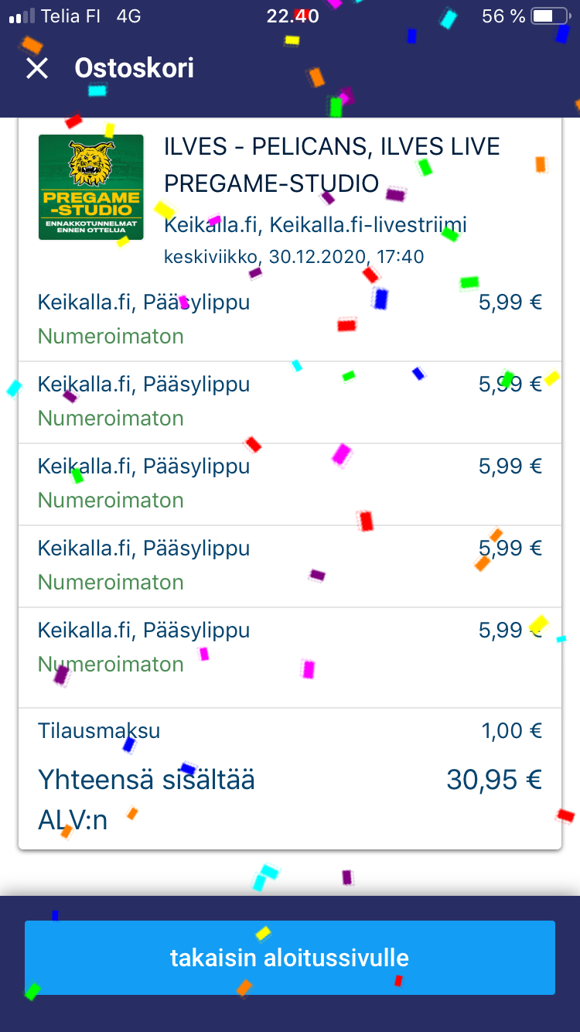
Task: Tap the Telia FI carrier label
Action: click(x=71, y=16)
